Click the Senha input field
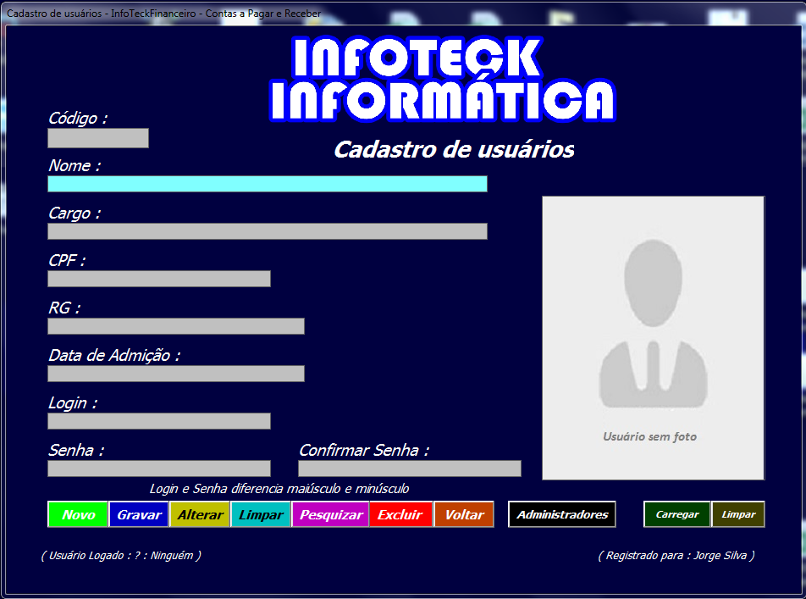The height and width of the screenshot is (599, 806). point(158,468)
